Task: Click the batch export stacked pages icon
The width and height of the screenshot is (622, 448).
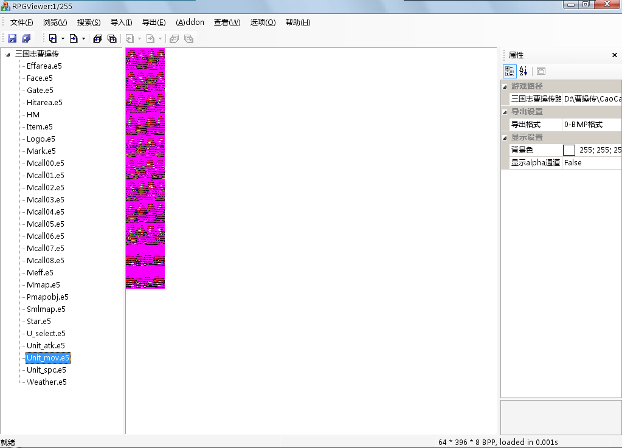Action: [112, 38]
